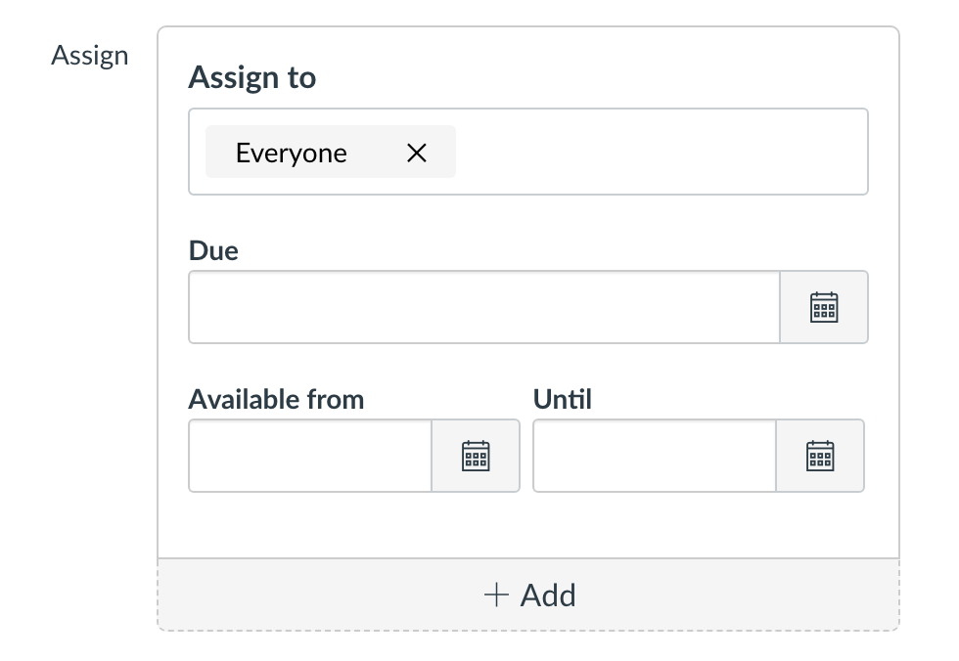
Task: Focus the Available from text field
Action: 309,456
